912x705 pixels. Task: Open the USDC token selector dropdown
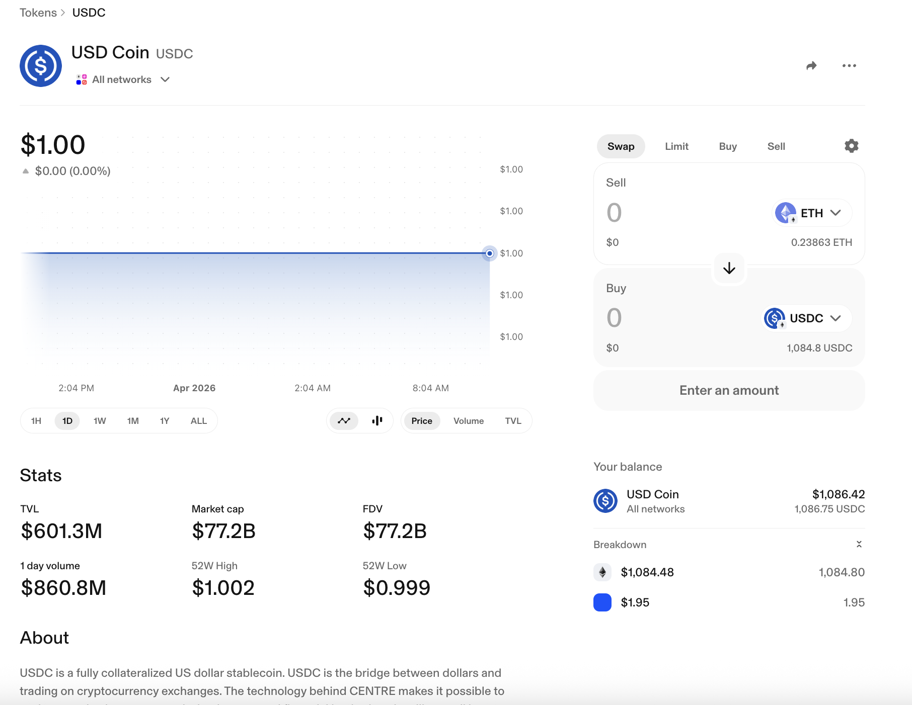pyautogui.click(x=806, y=318)
